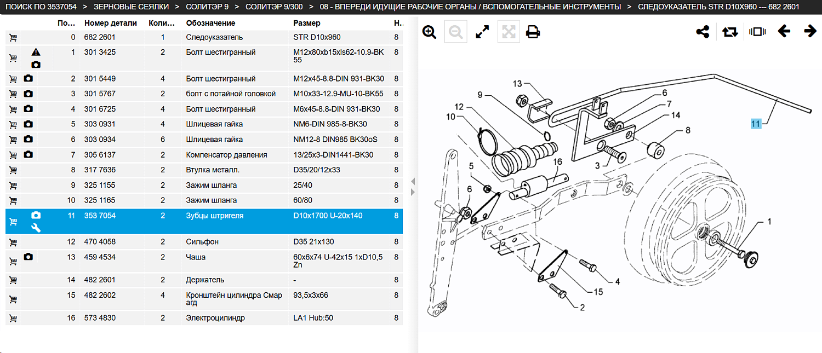View photo of part 301 6725
Viewport: 822px width, 353px height.
tap(28, 109)
